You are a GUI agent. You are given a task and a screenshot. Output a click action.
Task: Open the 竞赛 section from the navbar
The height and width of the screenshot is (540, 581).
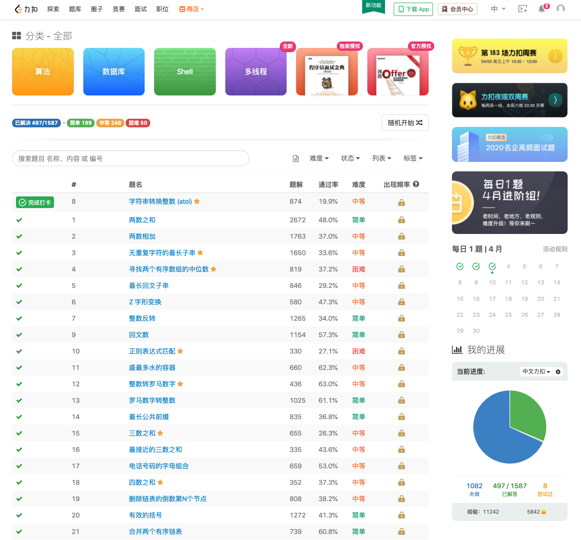point(119,9)
